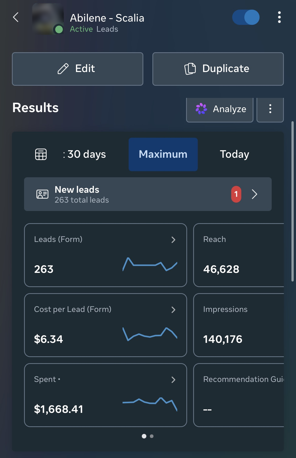
Task: Tap the $6.34 cost value
Action: coord(48,339)
